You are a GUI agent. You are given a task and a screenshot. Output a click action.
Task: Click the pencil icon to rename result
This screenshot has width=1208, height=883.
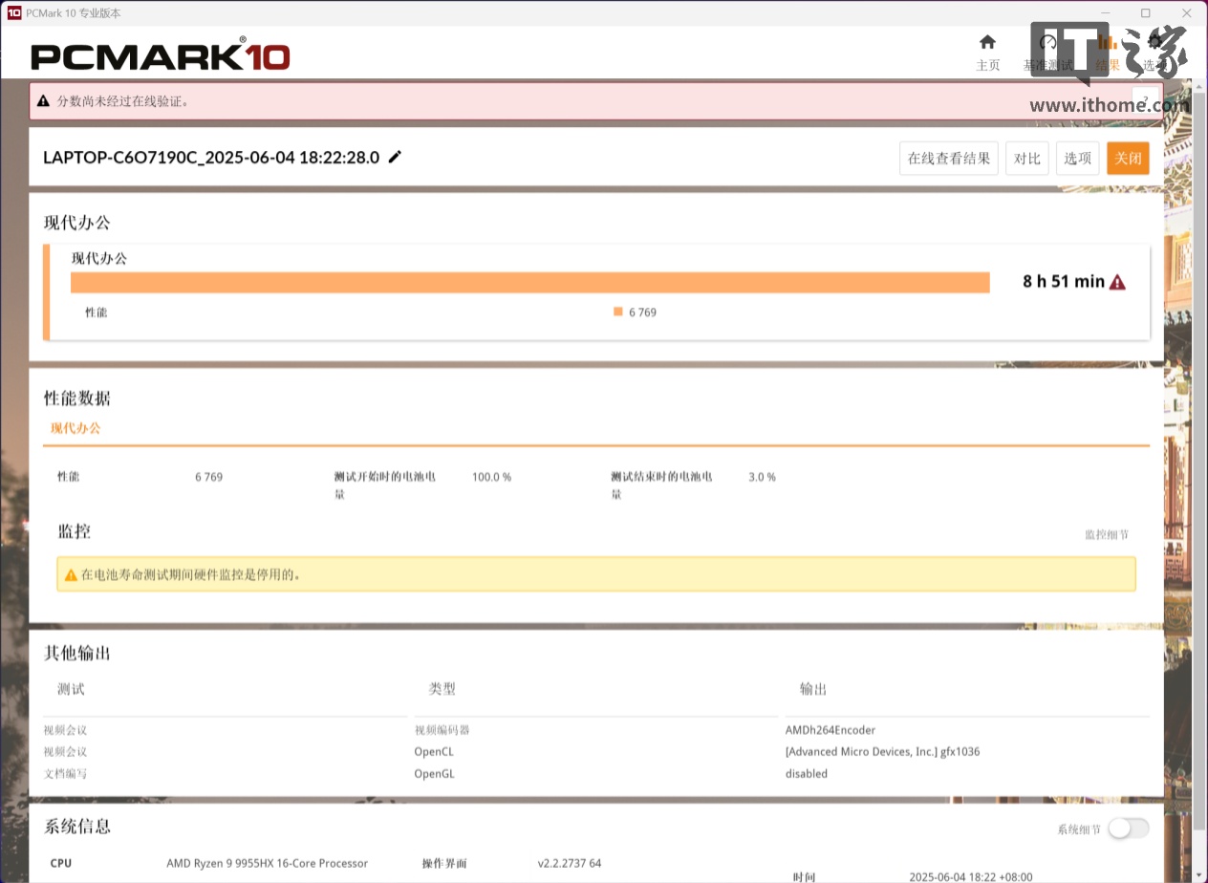pos(395,157)
